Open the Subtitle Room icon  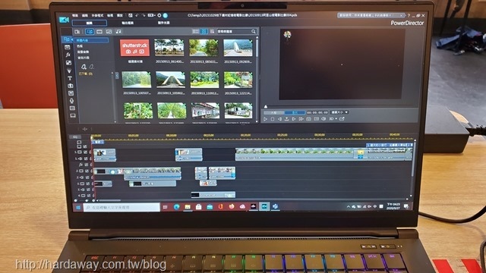pyautogui.click(x=73, y=115)
